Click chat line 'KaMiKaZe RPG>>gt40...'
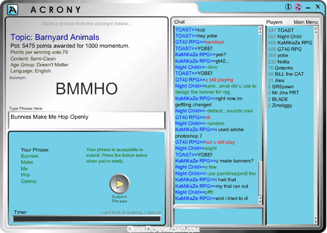 tap(202, 61)
